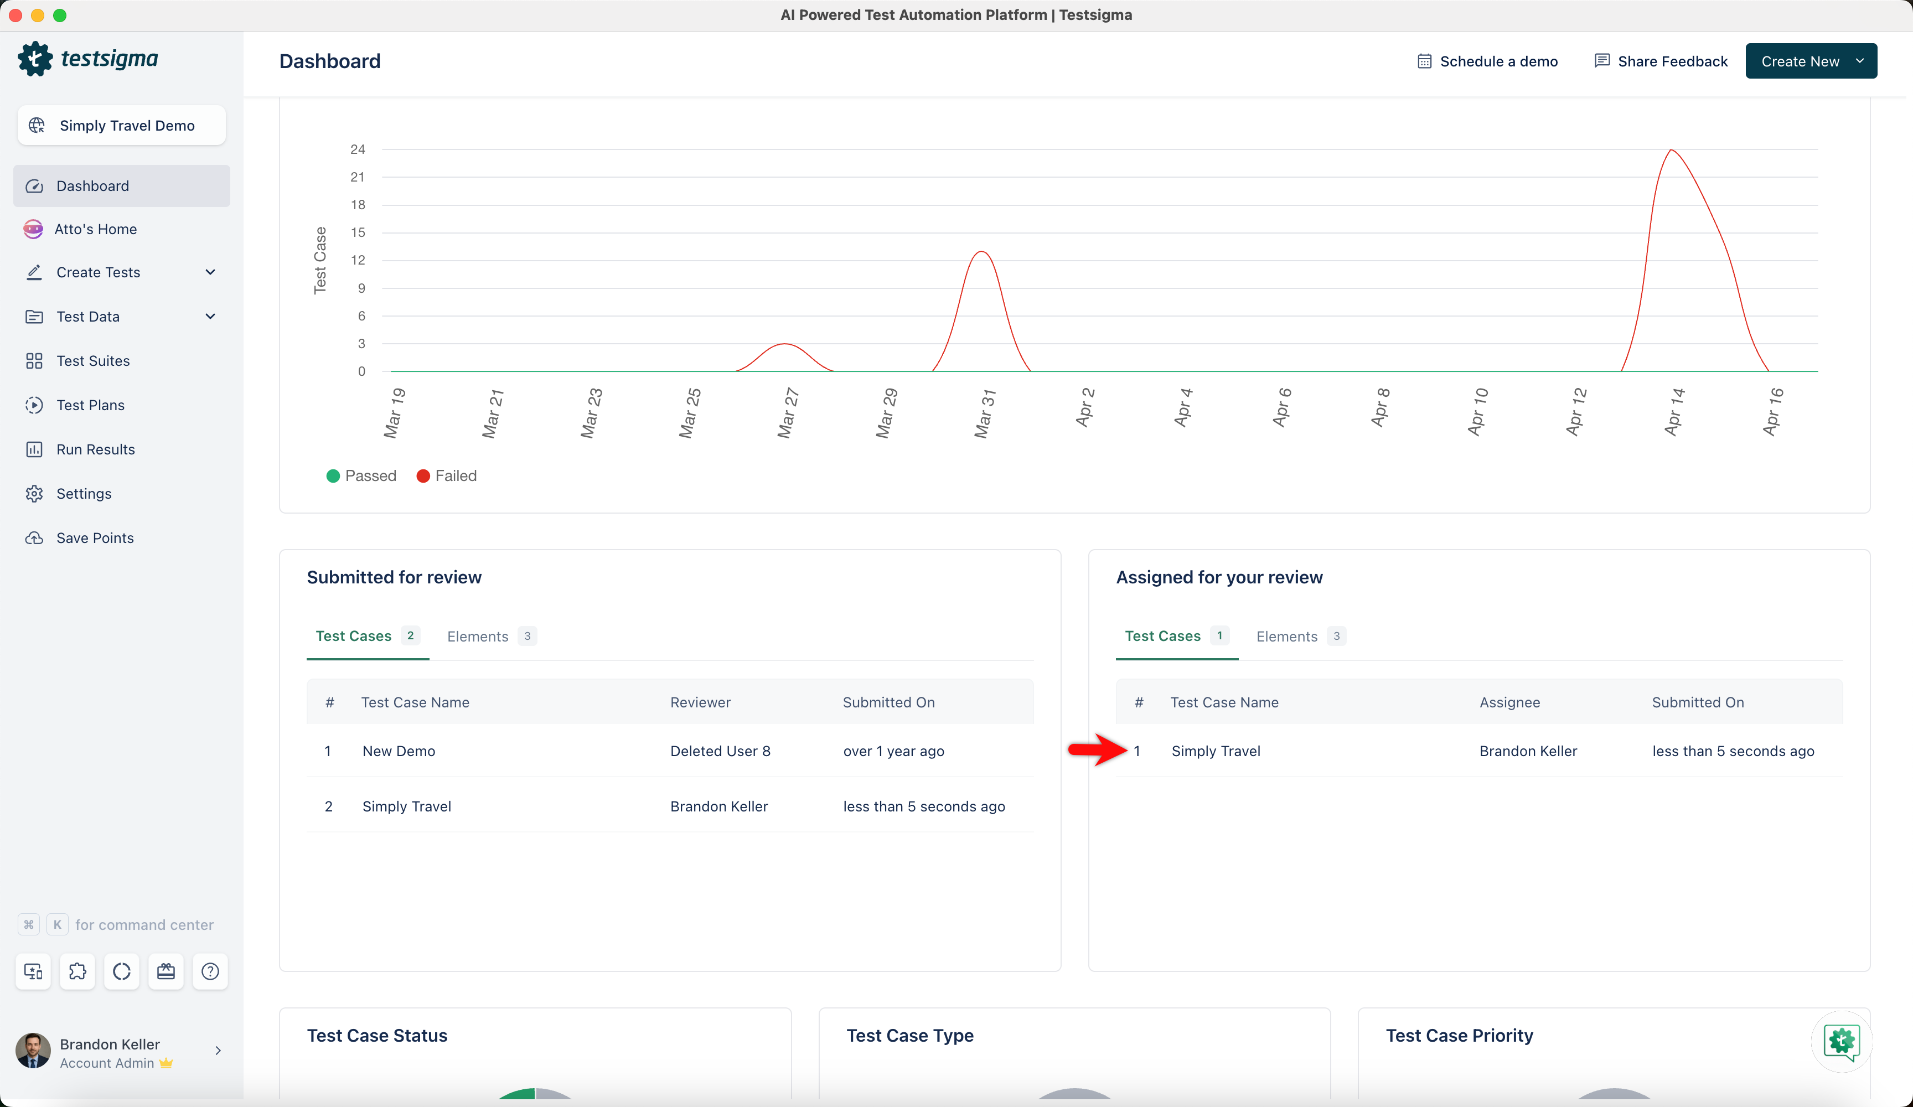The width and height of the screenshot is (1913, 1107).
Task: Open the help question mark icon
Action: click(210, 971)
